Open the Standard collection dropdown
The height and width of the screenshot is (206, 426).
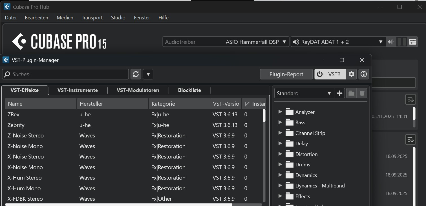[x=304, y=93]
